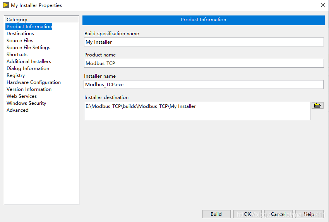Open the Advanced category

(x=17, y=110)
